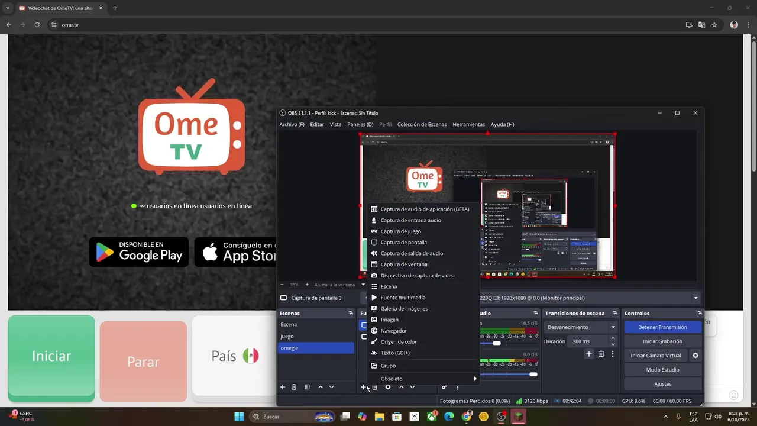This screenshot has width=757, height=426.
Task: Click the 'Galería de imágenes' icon
Action: [374, 308]
